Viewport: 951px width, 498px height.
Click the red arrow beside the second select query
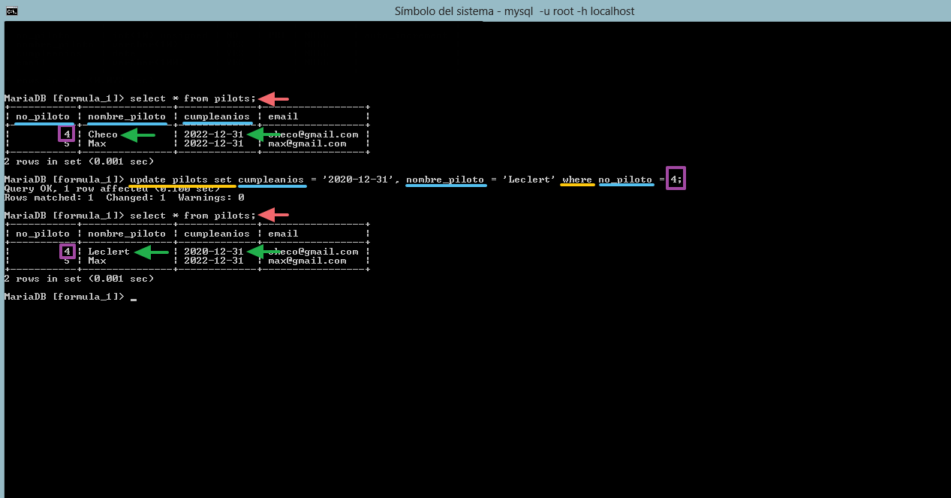(x=274, y=216)
